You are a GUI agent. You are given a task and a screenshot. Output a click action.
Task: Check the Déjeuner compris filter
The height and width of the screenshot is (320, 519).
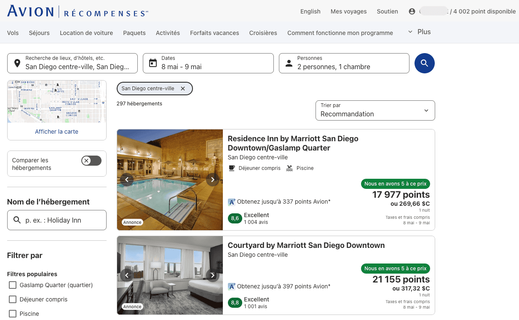[x=13, y=299]
